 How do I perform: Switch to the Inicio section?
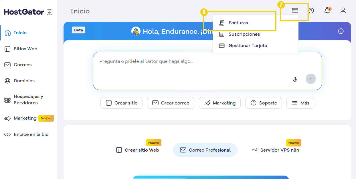pos(19,33)
